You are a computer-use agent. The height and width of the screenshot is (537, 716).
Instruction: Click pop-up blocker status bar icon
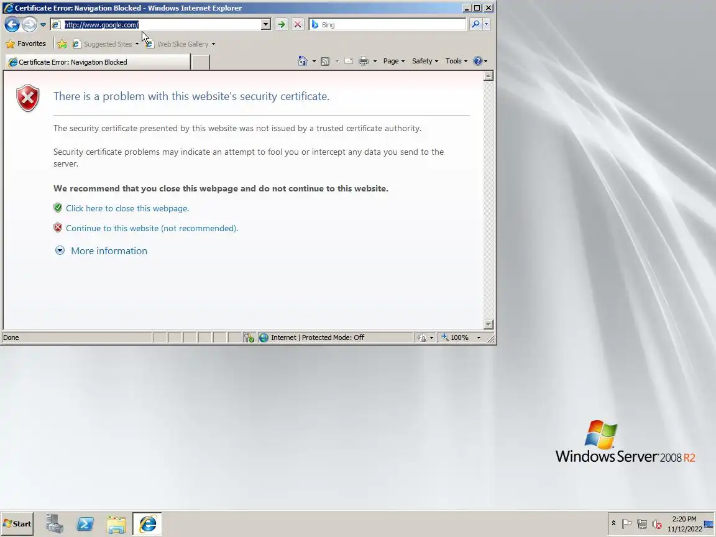click(x=249, y=337)
